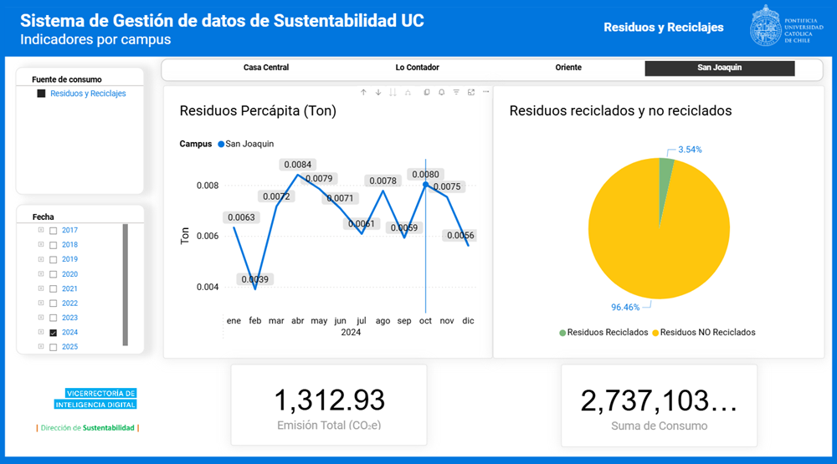
Task: Click the drill up arrow icon
Action: point(363,93)
